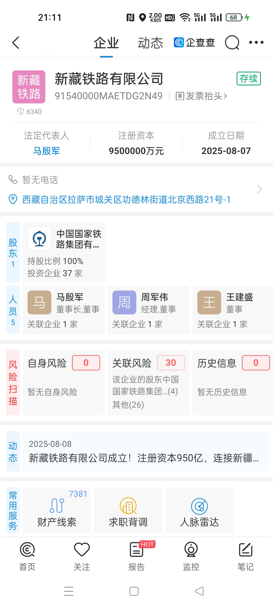
Task: Select the 企业 tab
Action: (106, 43)
